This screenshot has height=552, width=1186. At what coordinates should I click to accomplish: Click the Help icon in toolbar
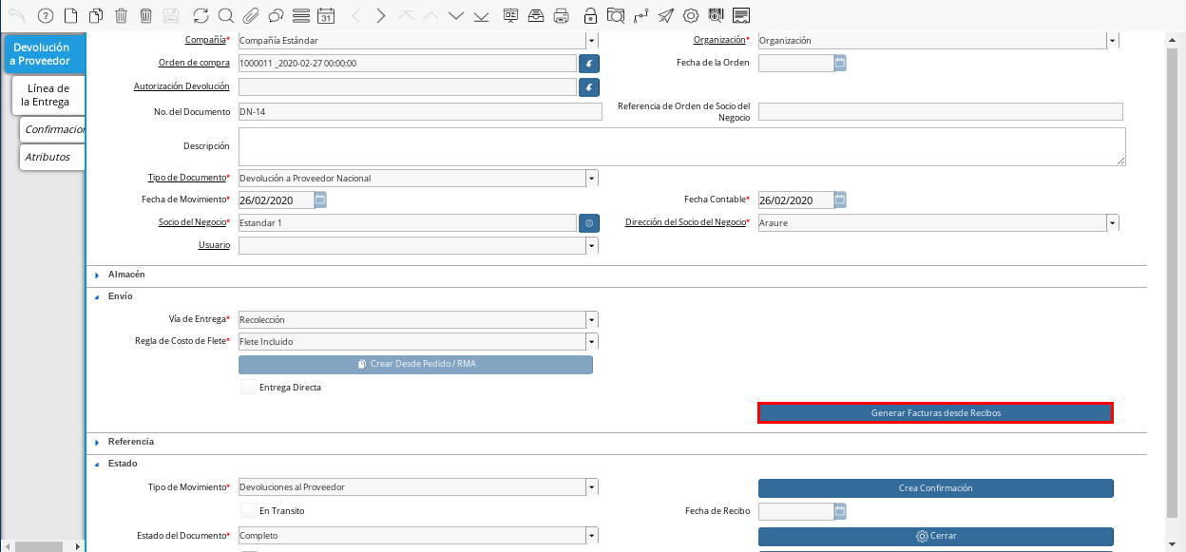(45, 15)
